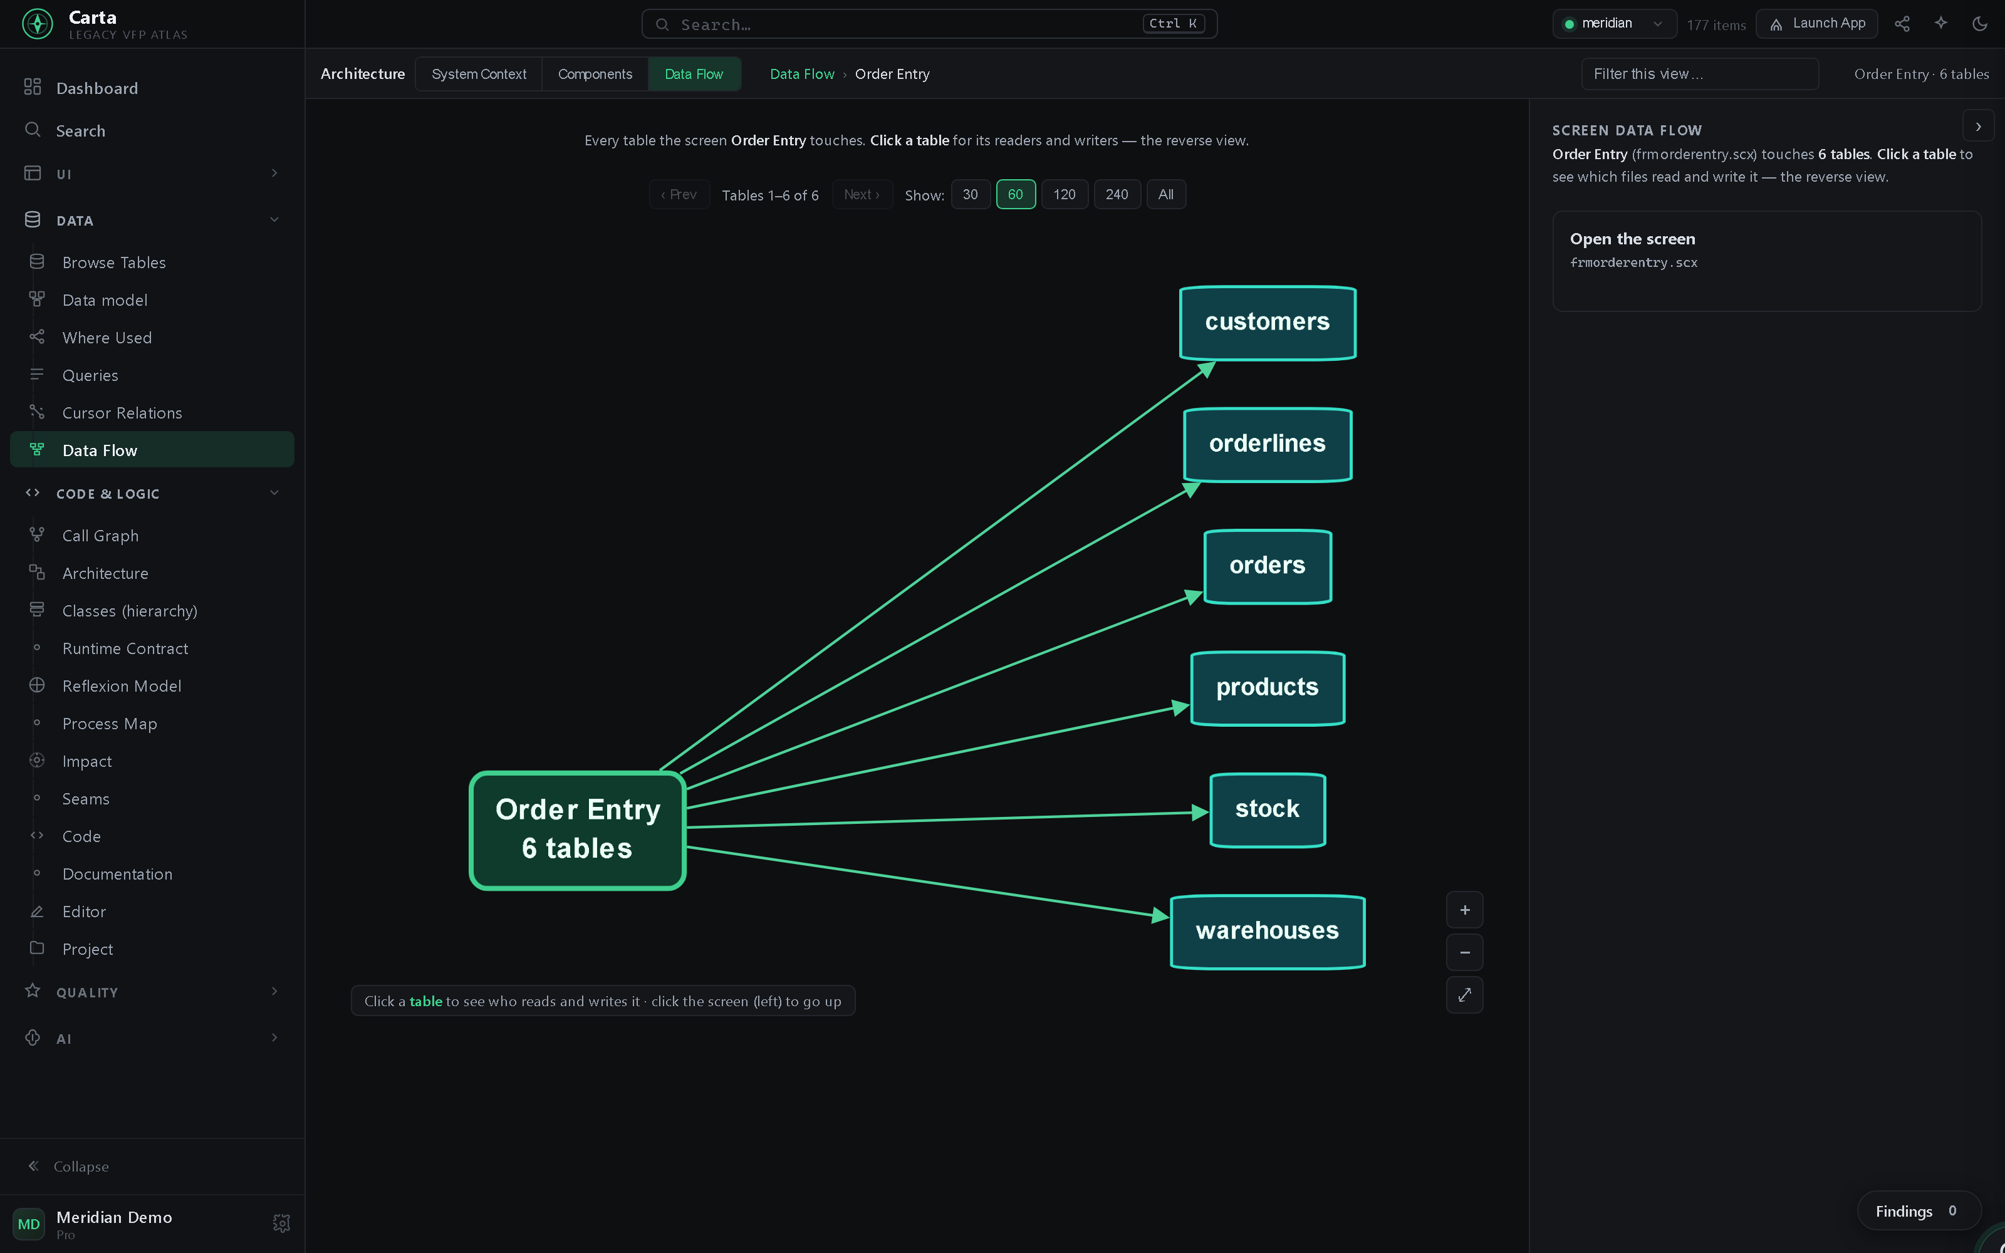Click the Next pagination button
This screenshot has width=2005, height=1253.
(862, 195)
